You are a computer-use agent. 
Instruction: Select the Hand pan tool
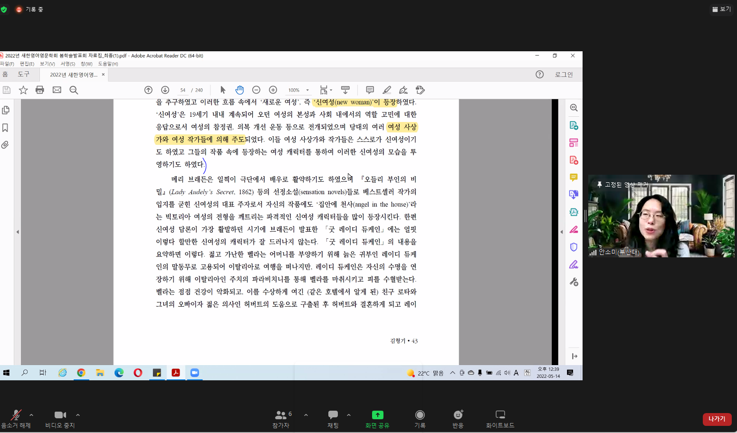(239, 90)
